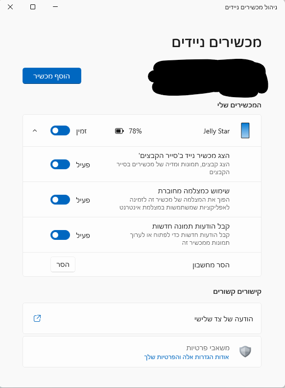The width and height of the screenshot is (285, 388).
Task: Open 'אודות הגדרות אלה והפרטיות שלך' link
Action: pyautogui.click(x=187, y=357)
